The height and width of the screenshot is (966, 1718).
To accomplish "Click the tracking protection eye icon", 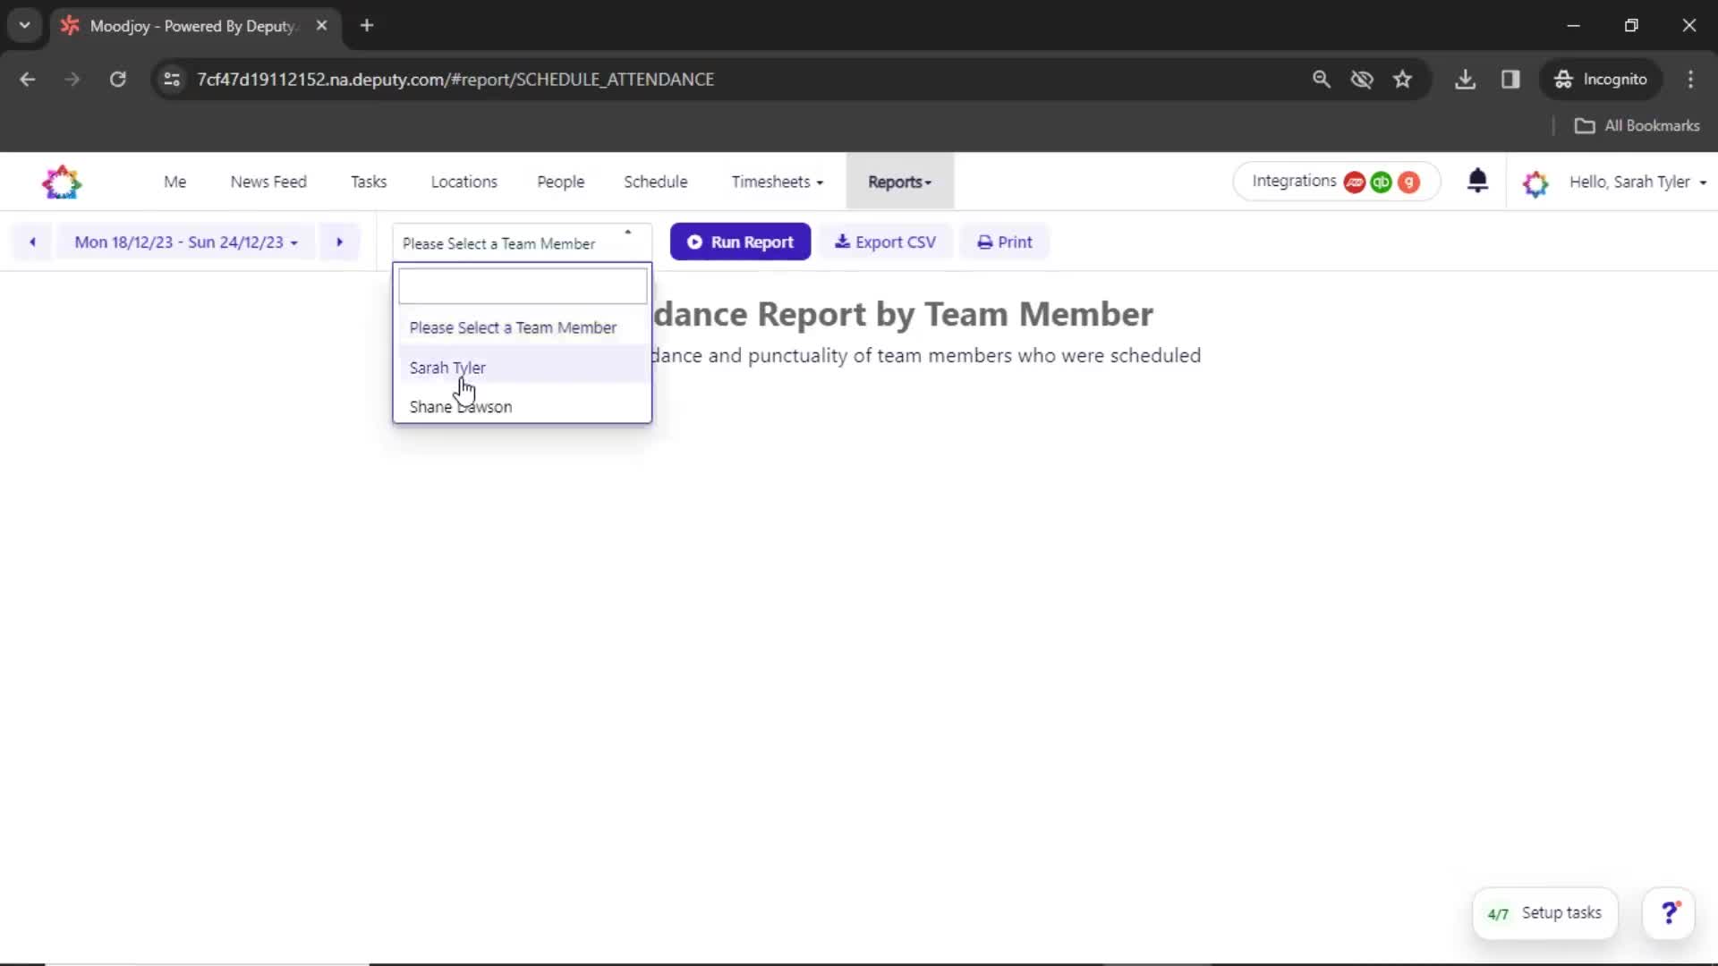I will pyautogui.click(x=1362, y=80).
